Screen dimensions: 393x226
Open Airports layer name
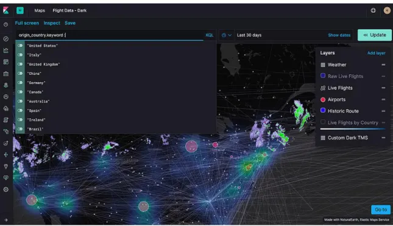(x=336, y=99)
